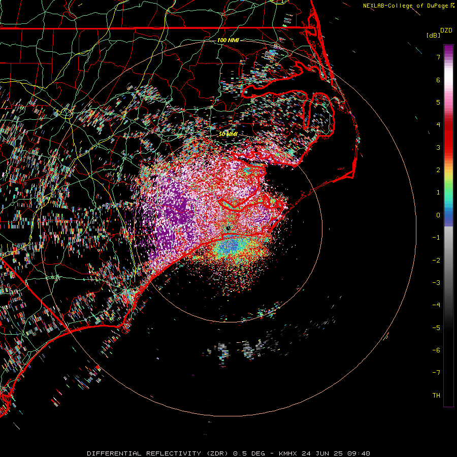Select the -2 dB scale label
Image resolution: width=457 pixels, height=457 pixels.
[436, 260]
